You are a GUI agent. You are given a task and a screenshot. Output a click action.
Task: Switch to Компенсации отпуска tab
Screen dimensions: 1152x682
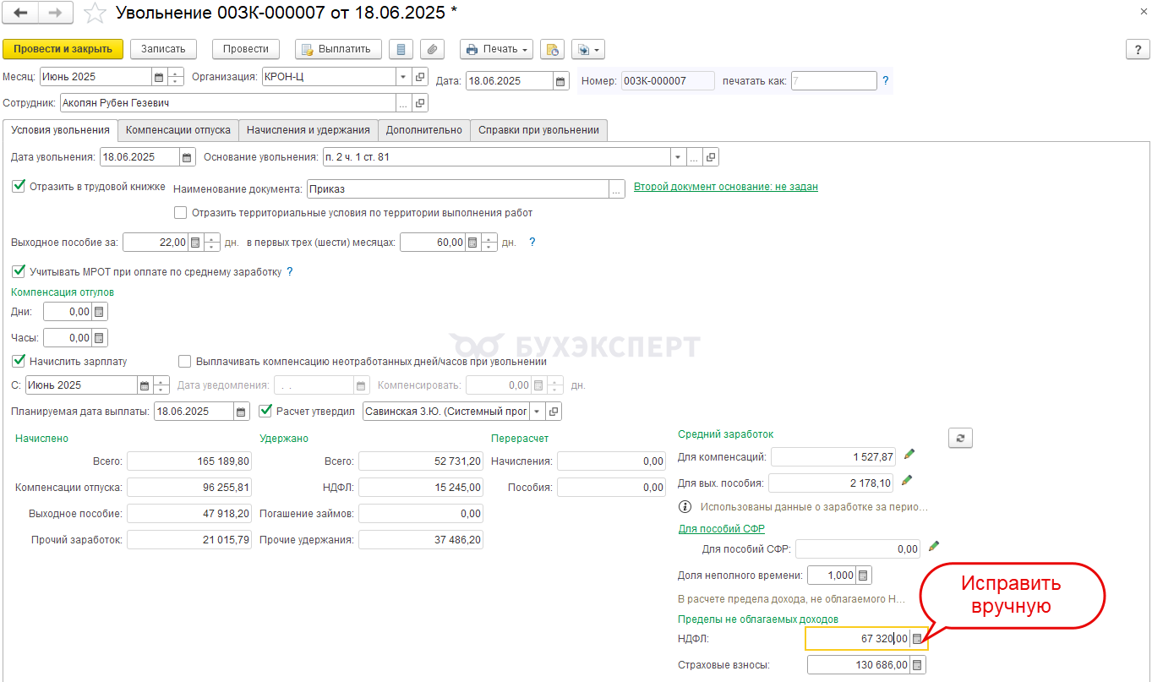point(178,130)
